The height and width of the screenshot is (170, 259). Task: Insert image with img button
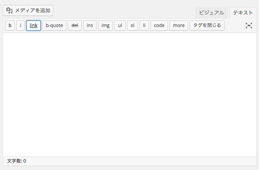point(105,25)
